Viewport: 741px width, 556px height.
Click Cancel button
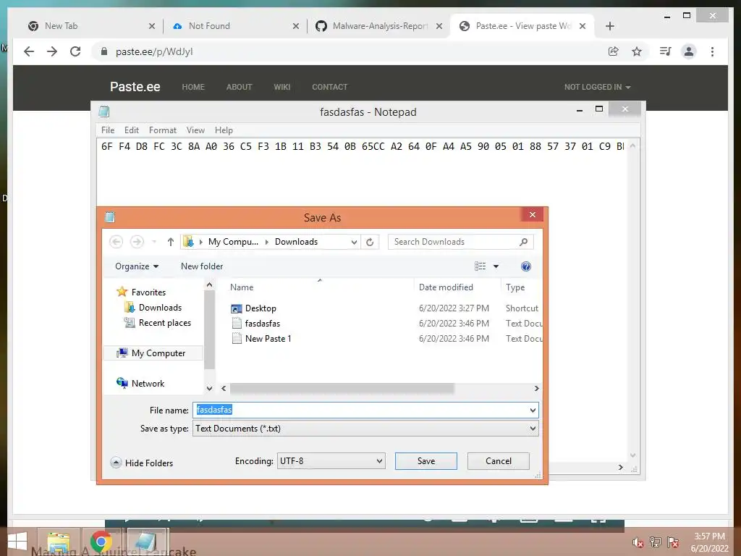click(x=498, y=461)
